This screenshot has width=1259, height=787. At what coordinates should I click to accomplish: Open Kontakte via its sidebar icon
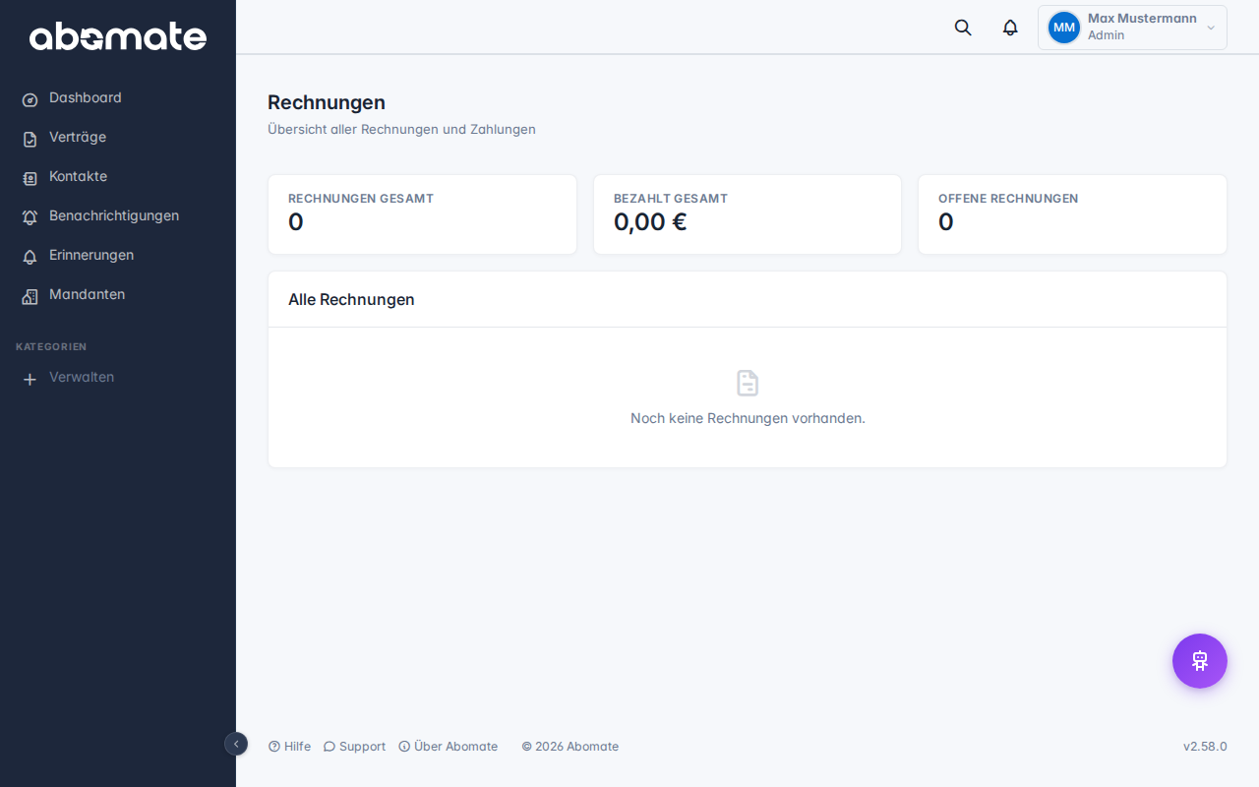pos(30,177)
